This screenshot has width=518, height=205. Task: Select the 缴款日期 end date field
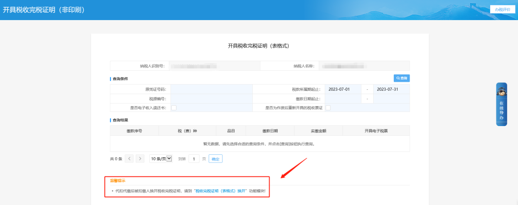[391, 99]
